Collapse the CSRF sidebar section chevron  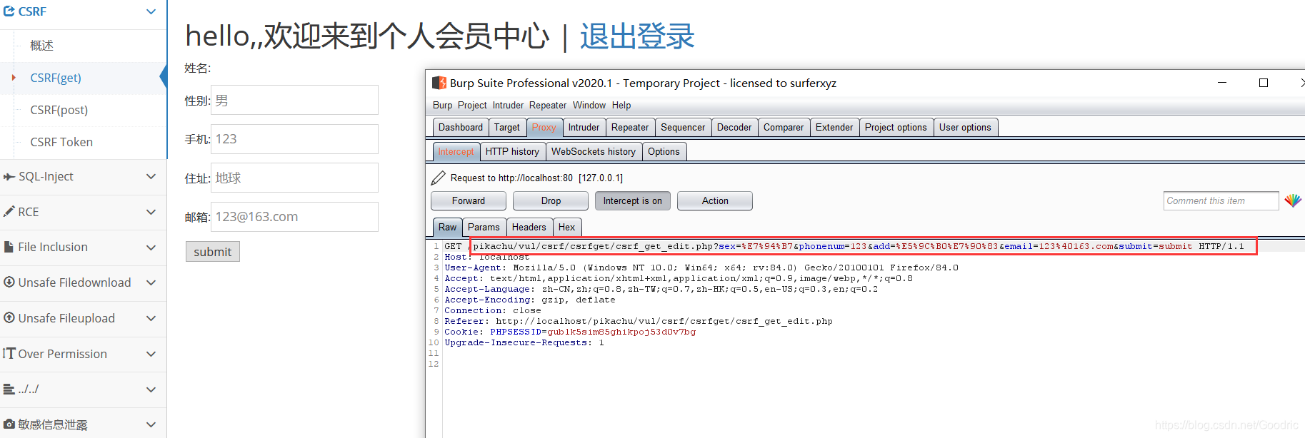click(151, 11)
